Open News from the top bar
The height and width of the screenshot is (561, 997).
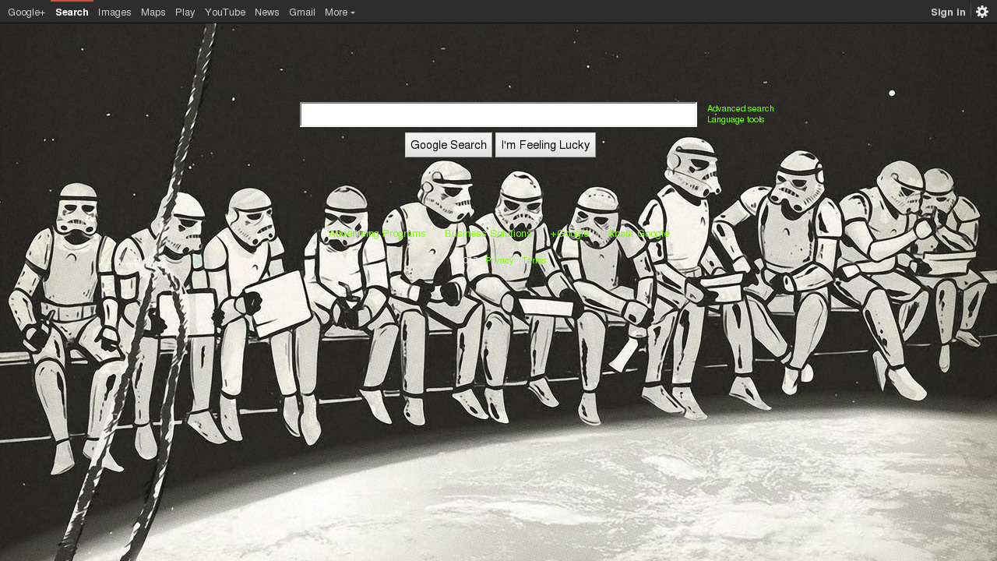click(x=267, y=12)
